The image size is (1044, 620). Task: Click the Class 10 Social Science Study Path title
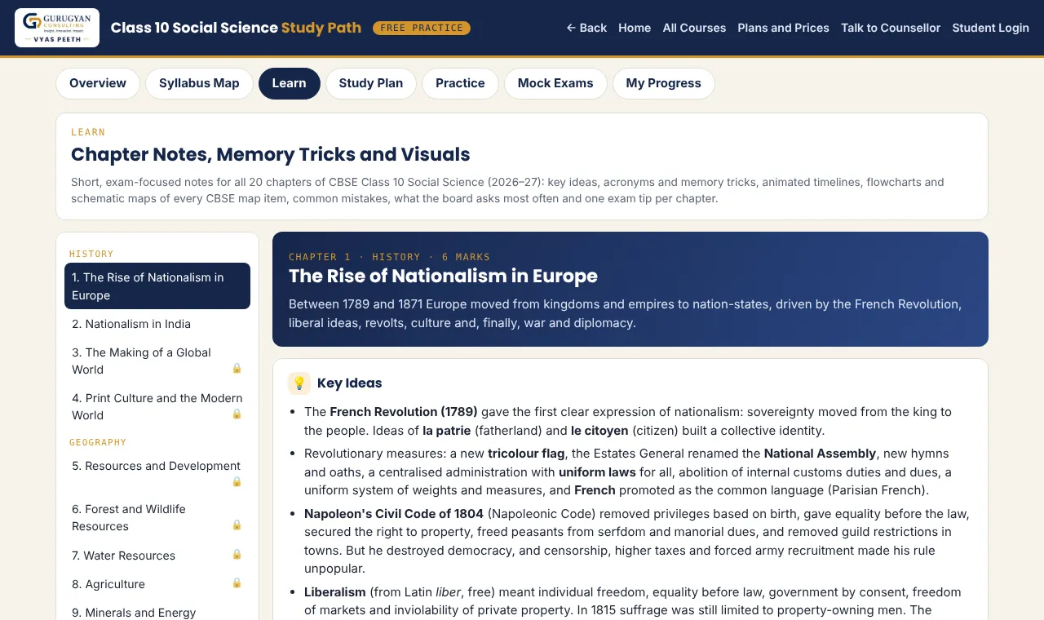pos(236,28)
